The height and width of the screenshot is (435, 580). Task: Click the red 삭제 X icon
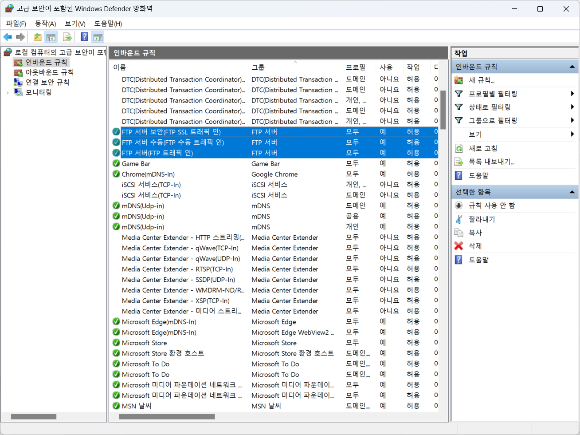tap(459, 246)
